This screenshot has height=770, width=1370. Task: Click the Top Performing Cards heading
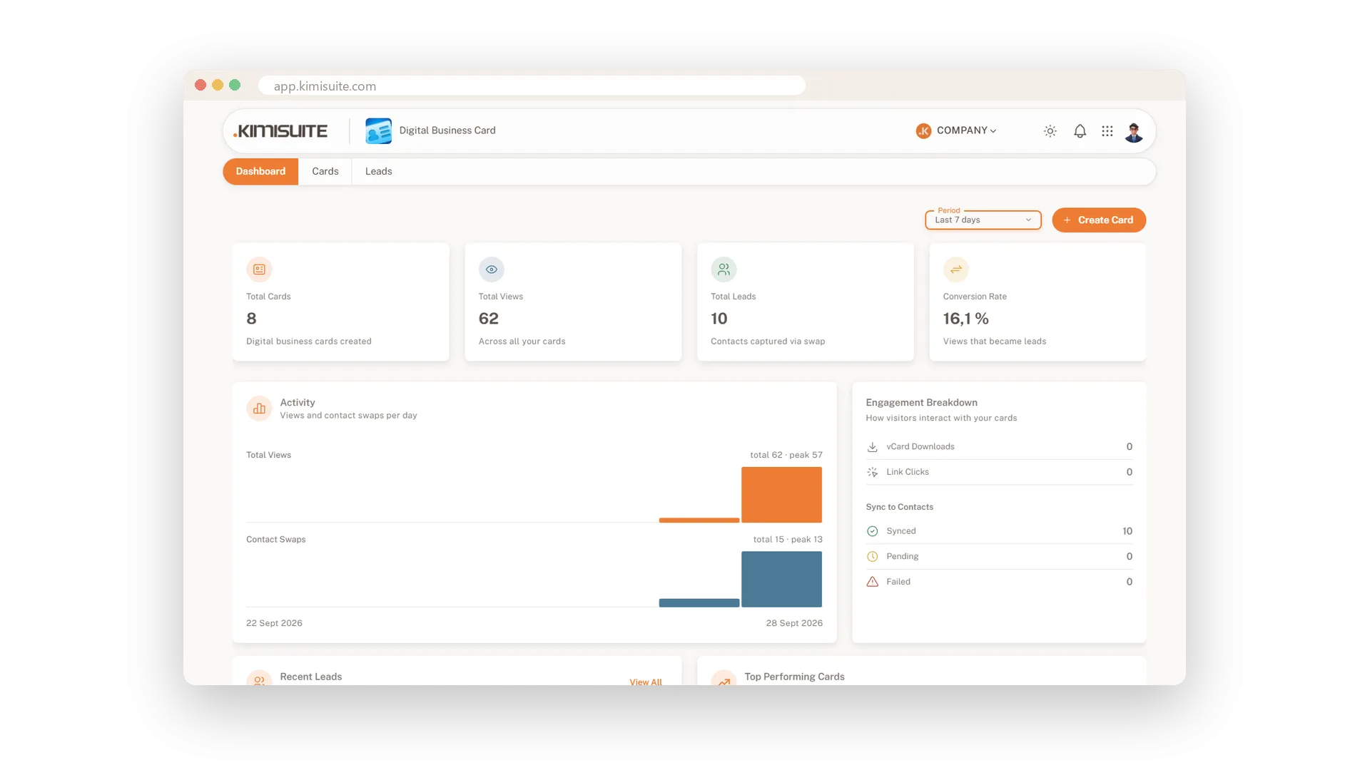[794, 677]
